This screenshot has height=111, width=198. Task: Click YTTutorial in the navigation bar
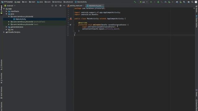7,2
